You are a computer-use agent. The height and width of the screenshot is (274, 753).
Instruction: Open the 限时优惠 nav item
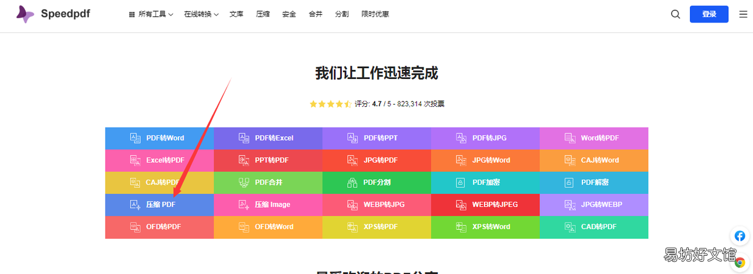[375, 14]
